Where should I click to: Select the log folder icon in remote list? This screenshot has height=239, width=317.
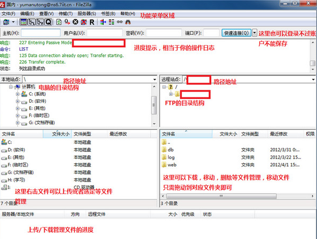click(x=164, y=157)
